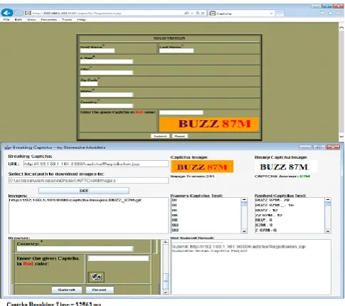This screenshot has width=345, height=306.
Task: Click the green 87M Captcha Answer value
Action: [304, 176]
